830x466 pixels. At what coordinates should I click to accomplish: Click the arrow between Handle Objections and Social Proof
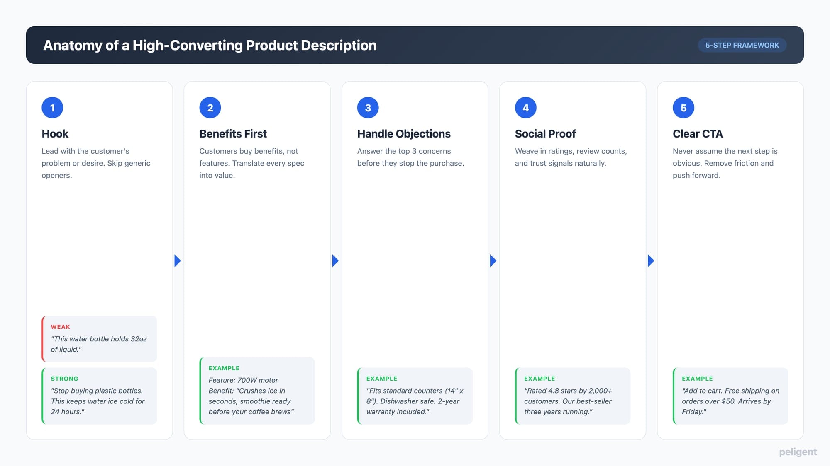tap(493, 261)
